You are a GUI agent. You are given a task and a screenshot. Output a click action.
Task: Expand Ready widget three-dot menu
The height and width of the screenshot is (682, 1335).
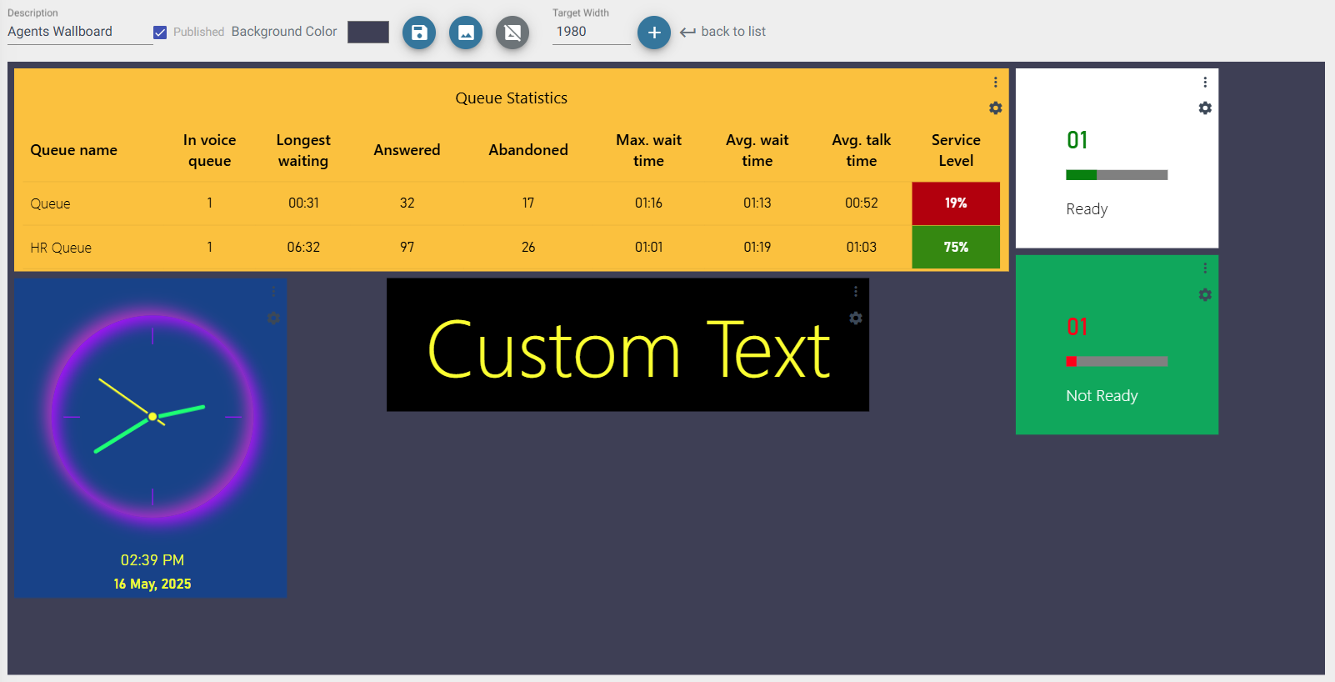[1205, 83]
